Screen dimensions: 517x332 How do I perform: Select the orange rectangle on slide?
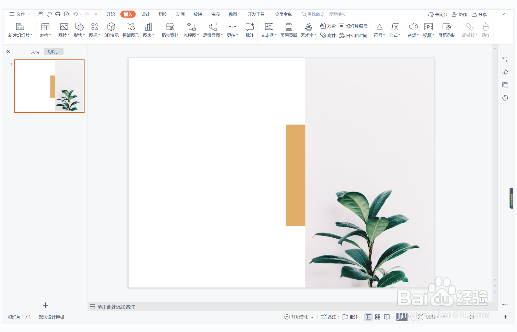[x=295, y=175]
